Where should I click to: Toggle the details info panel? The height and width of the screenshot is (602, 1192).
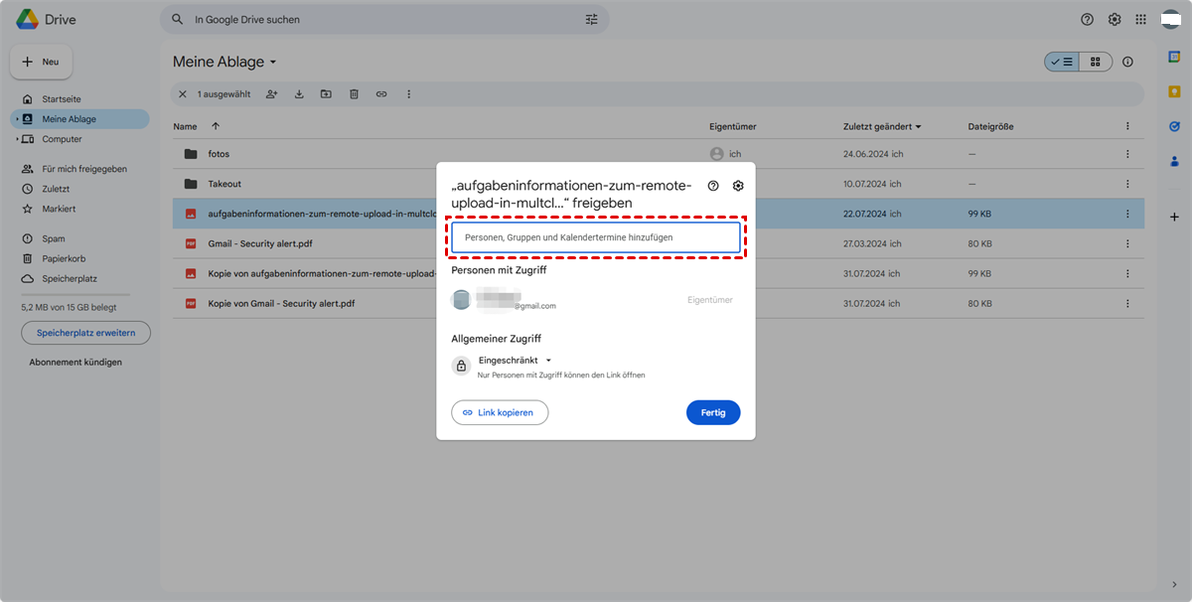1127,62
